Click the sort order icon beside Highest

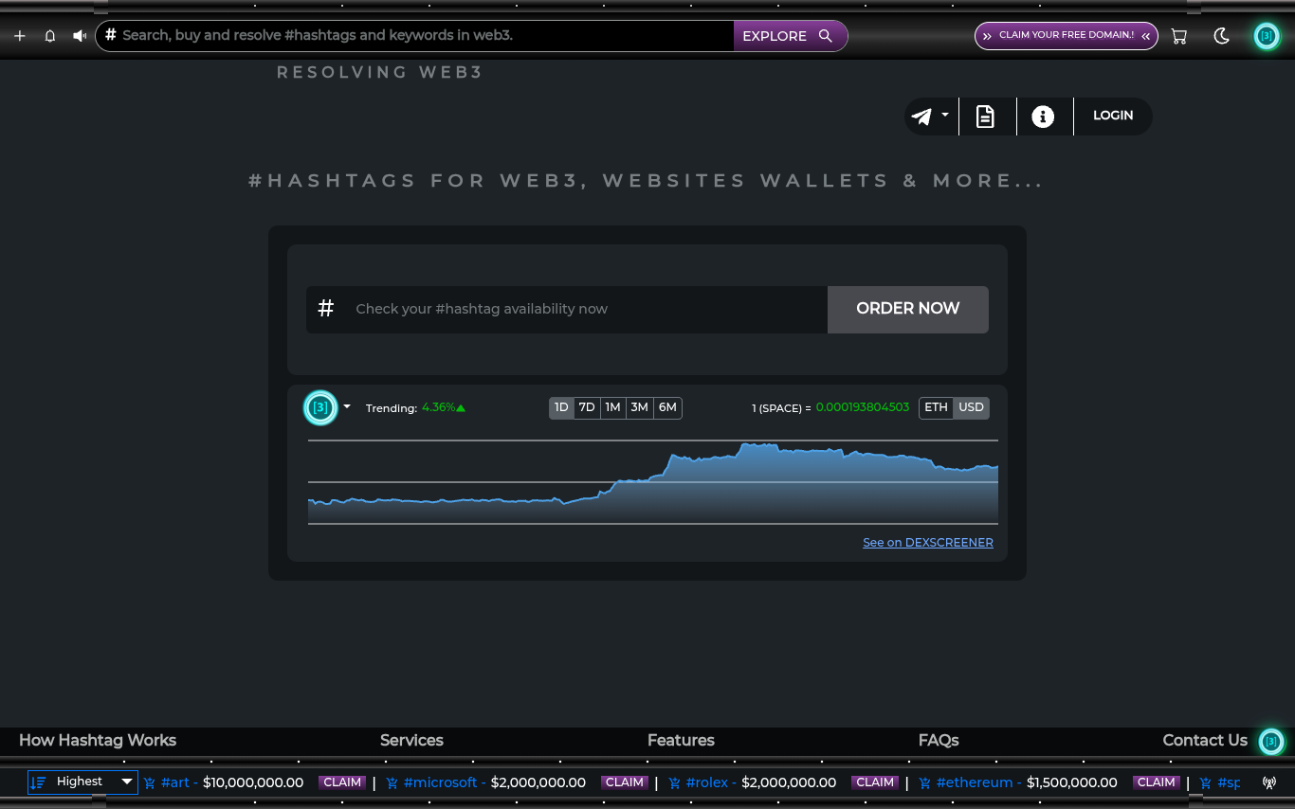[x=38, y=782]
